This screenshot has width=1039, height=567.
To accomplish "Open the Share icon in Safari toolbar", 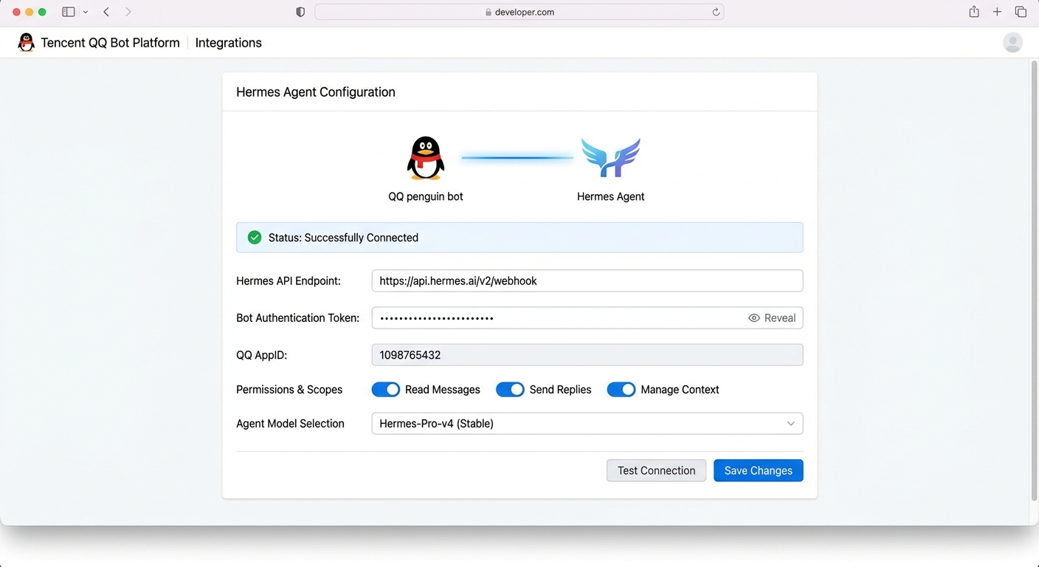I will coord(974,11).
